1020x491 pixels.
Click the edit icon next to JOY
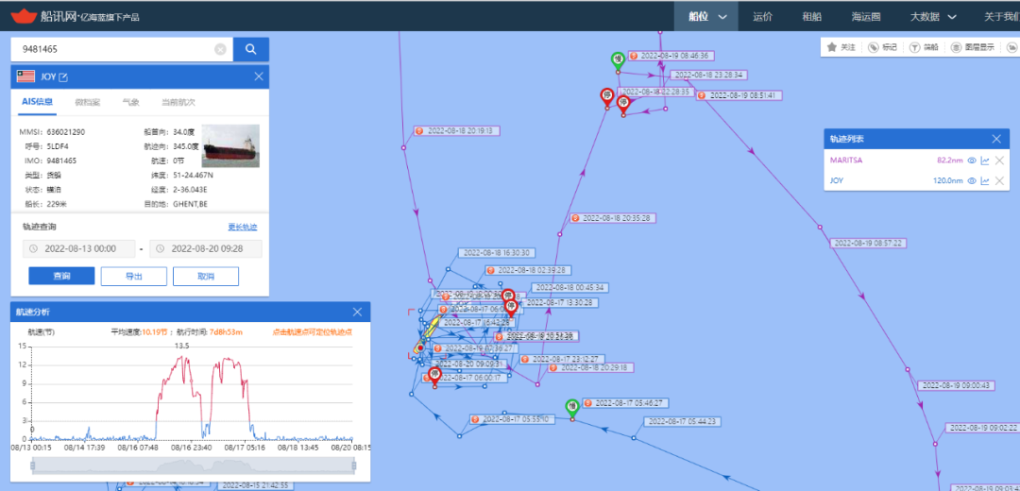pos(63,77)
